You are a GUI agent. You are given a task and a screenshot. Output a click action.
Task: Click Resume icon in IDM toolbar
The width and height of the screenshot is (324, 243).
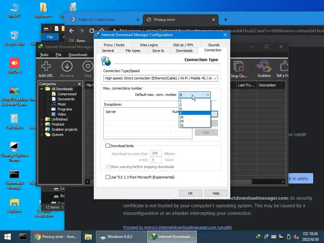point(67,69)
